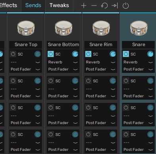156x154 pixels.
Task: Open Snare Bottom fourth send destination dropdown
Action: point(63,143)
